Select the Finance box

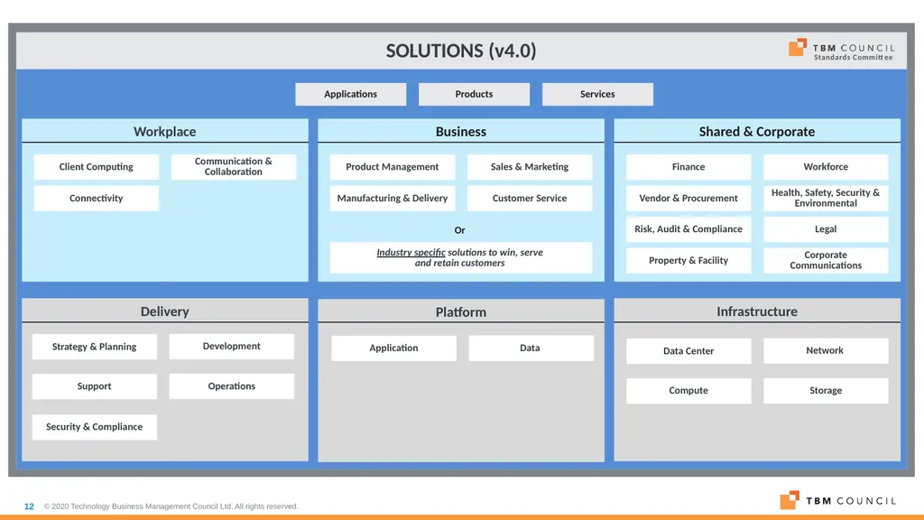click(688, 167)
